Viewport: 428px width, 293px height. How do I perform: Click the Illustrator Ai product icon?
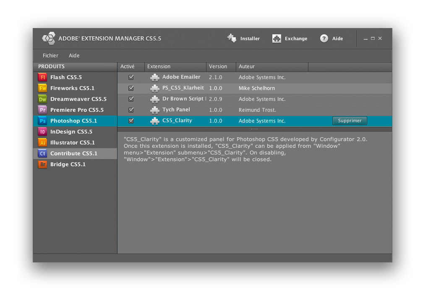coord(42,143)
